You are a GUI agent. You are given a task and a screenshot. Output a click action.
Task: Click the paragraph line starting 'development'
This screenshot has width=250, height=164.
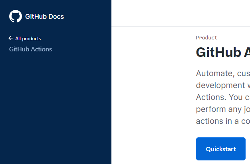click(223, 85)
